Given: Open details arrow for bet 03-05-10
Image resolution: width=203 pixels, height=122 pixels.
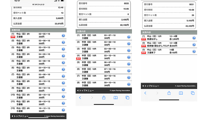Looking at the screenshot, I should click(63, 35).
